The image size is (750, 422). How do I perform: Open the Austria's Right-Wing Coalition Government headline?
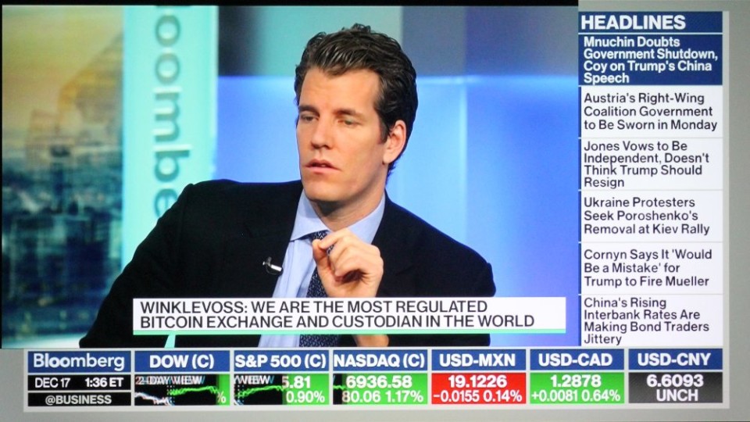[650, 112]
